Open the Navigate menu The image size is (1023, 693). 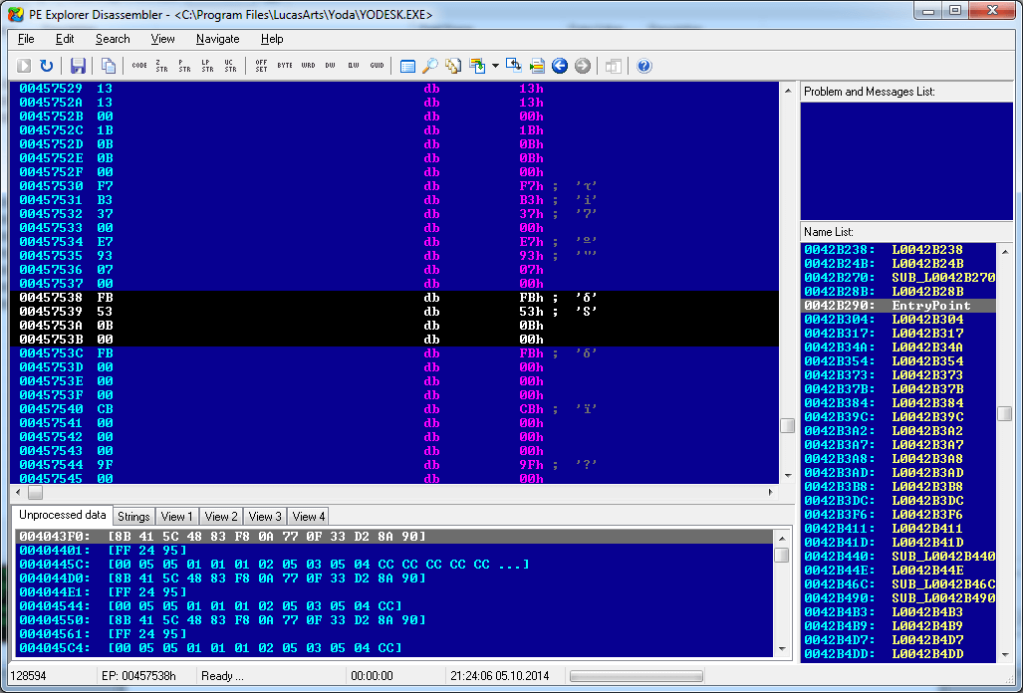point(217,39)
